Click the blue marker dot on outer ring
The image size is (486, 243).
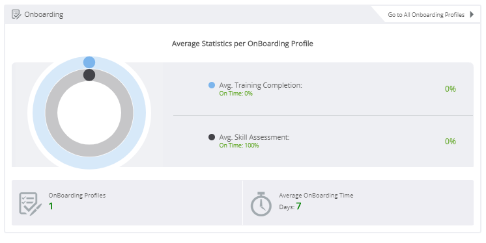click(89, 62)
